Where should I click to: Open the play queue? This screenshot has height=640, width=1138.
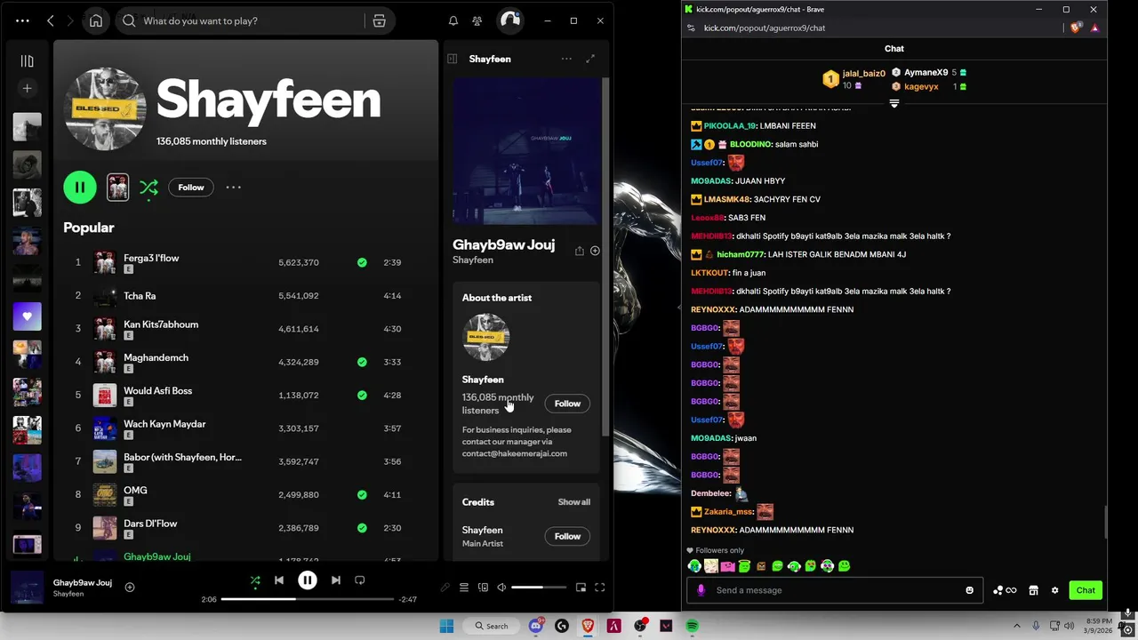pos(463,588)
